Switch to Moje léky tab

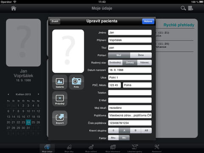pyautogui.click(x=69, y=148)
